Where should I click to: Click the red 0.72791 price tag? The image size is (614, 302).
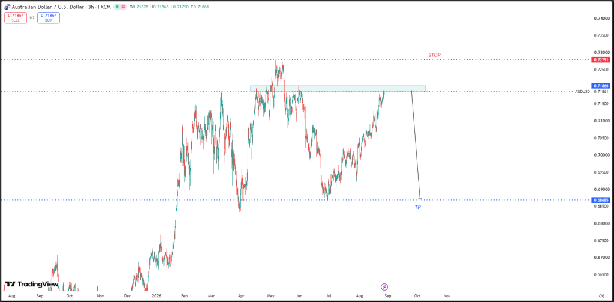coord(601,59)
